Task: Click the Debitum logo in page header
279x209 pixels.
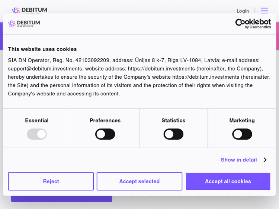Action: pos(29,10)
